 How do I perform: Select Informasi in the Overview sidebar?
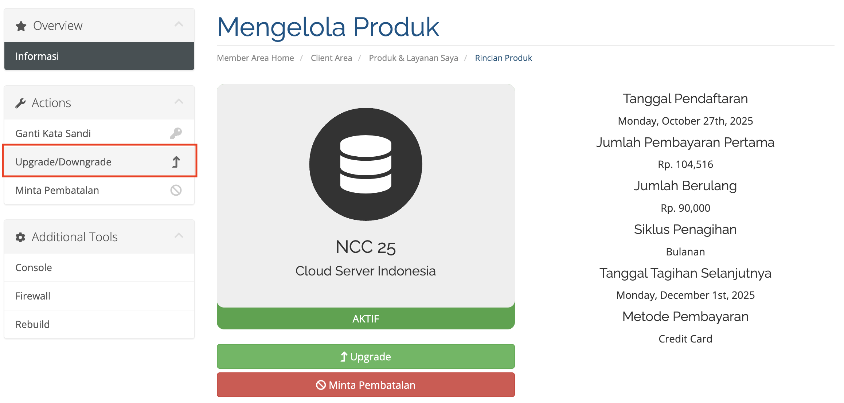pos(37,56)
